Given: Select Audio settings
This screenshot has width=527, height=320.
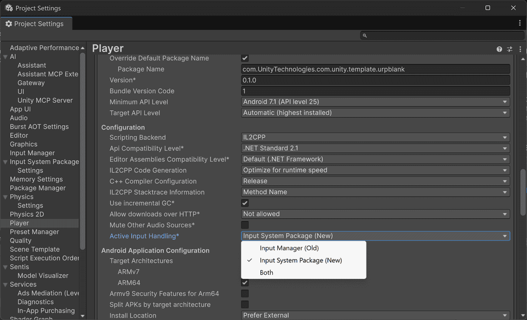Looking at the screenshot, I should (x=19, y=118).
